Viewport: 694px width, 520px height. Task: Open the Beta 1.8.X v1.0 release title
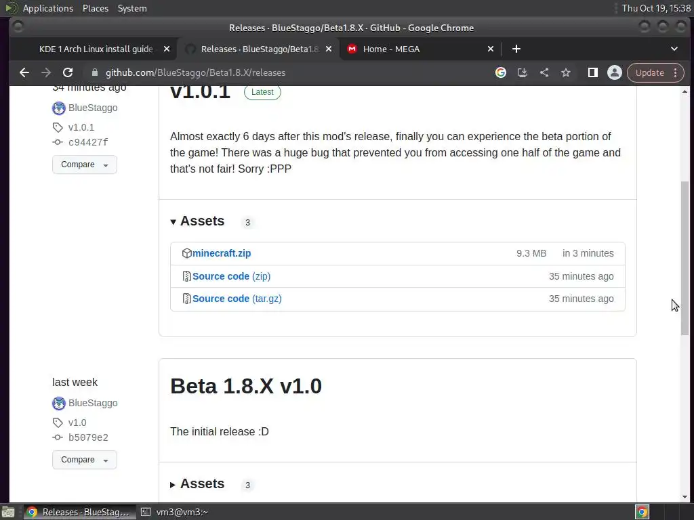pos(245,386)
